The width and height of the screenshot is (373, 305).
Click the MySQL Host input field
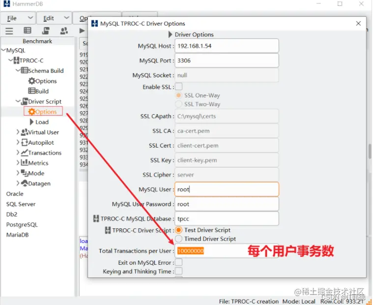pos(227,46)
